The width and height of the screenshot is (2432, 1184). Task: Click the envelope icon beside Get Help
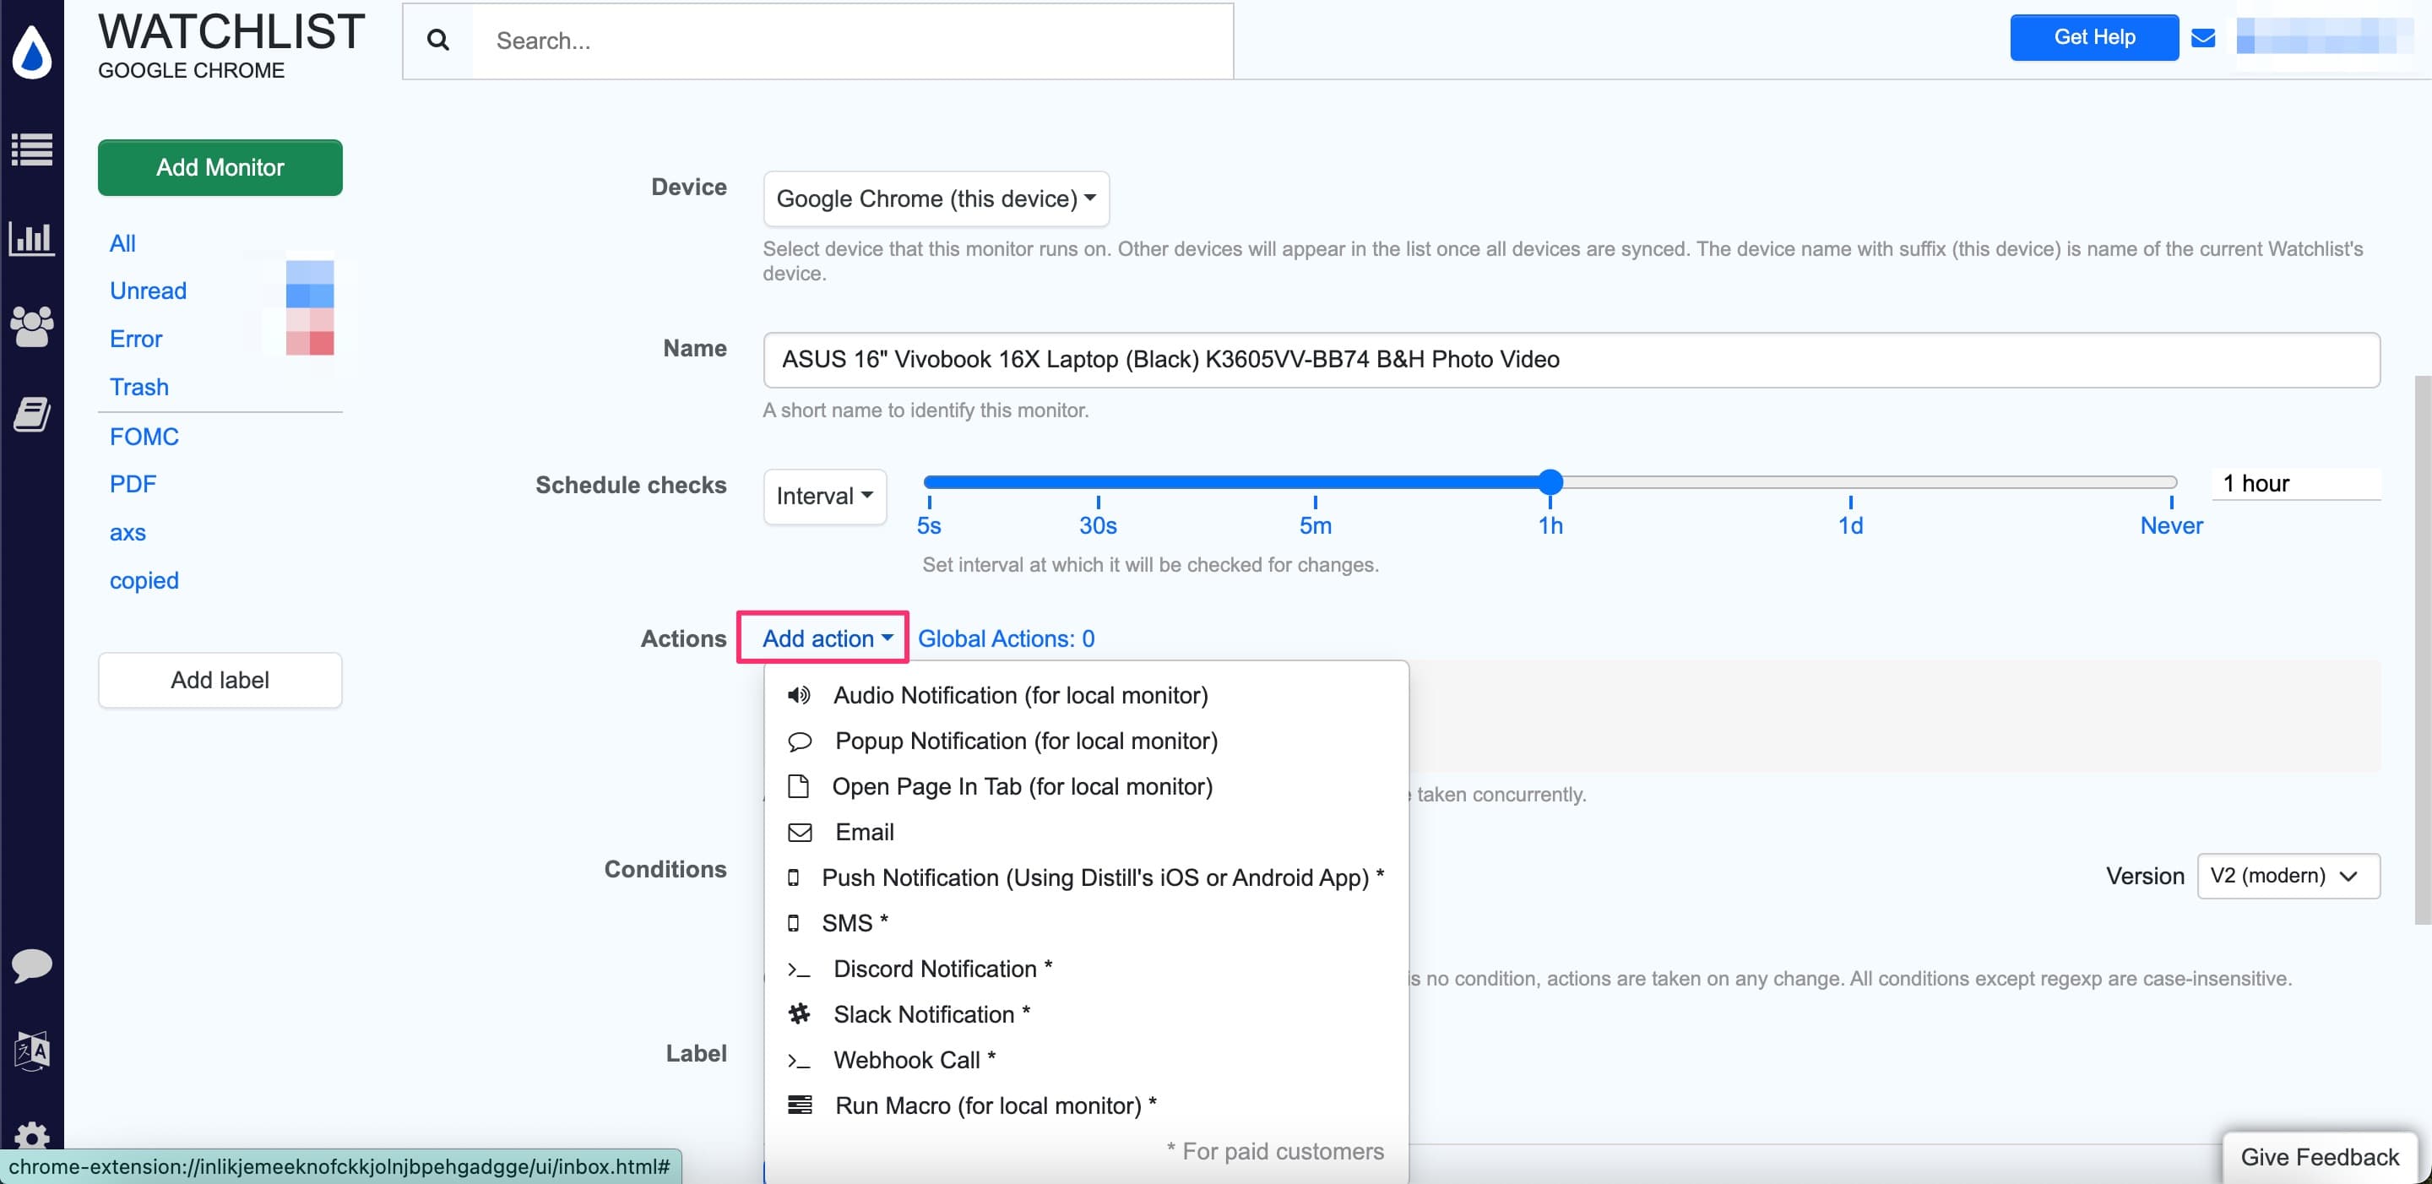pos(2203,37)
